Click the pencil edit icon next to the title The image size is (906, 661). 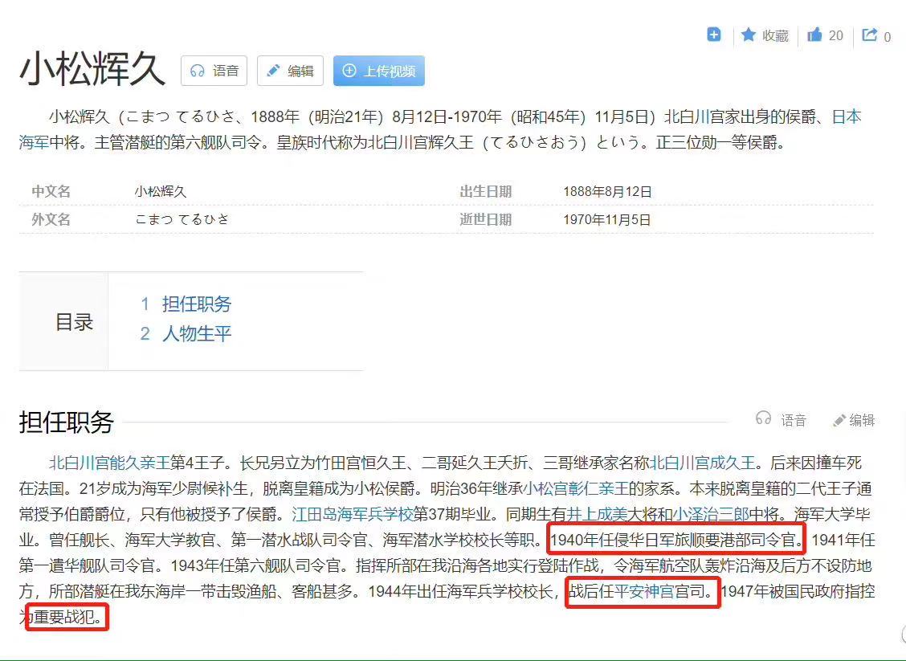tap(274, 71)
